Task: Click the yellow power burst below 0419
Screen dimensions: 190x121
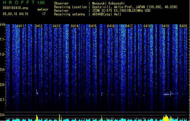Action: [x=166, y=118]
